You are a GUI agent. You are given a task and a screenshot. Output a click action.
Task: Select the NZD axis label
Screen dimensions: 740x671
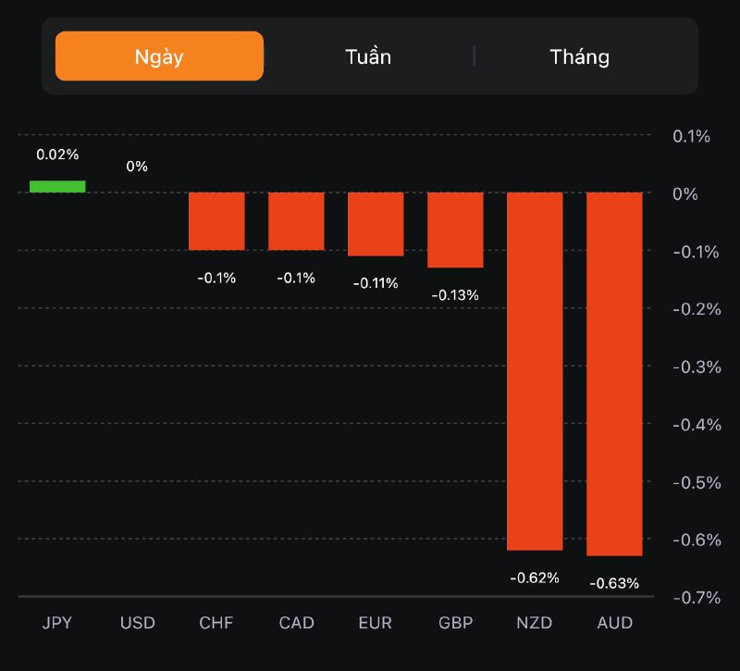tap(535, 623)
